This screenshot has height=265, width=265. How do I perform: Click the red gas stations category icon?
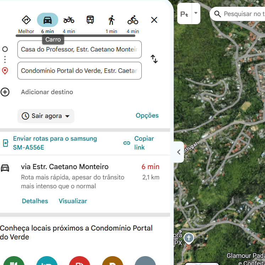point(80,261)
